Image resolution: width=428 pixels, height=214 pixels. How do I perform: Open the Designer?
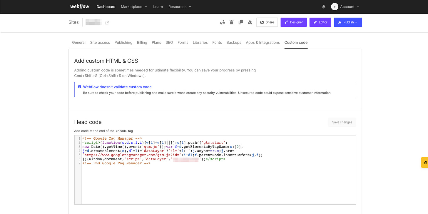294,22
